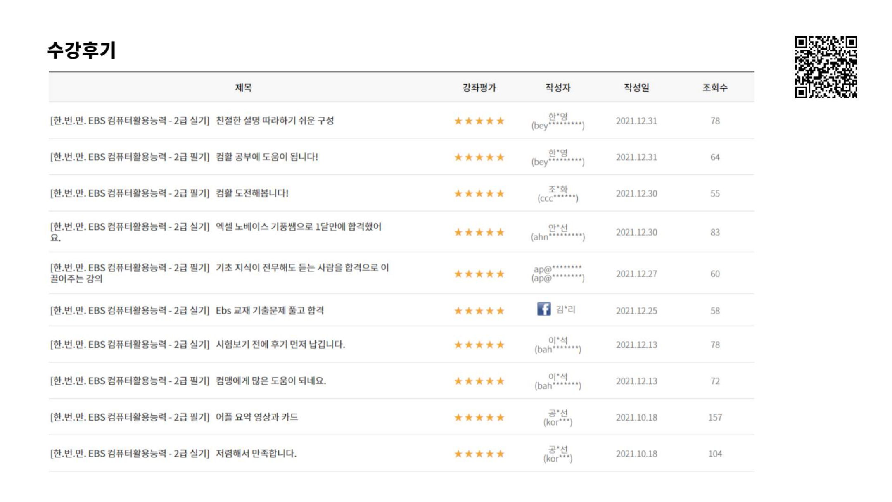Image resolution: width=892 pixels, height=502 pixels.
Task: Click the 강좌평가 column header
Action: [479, 88]
